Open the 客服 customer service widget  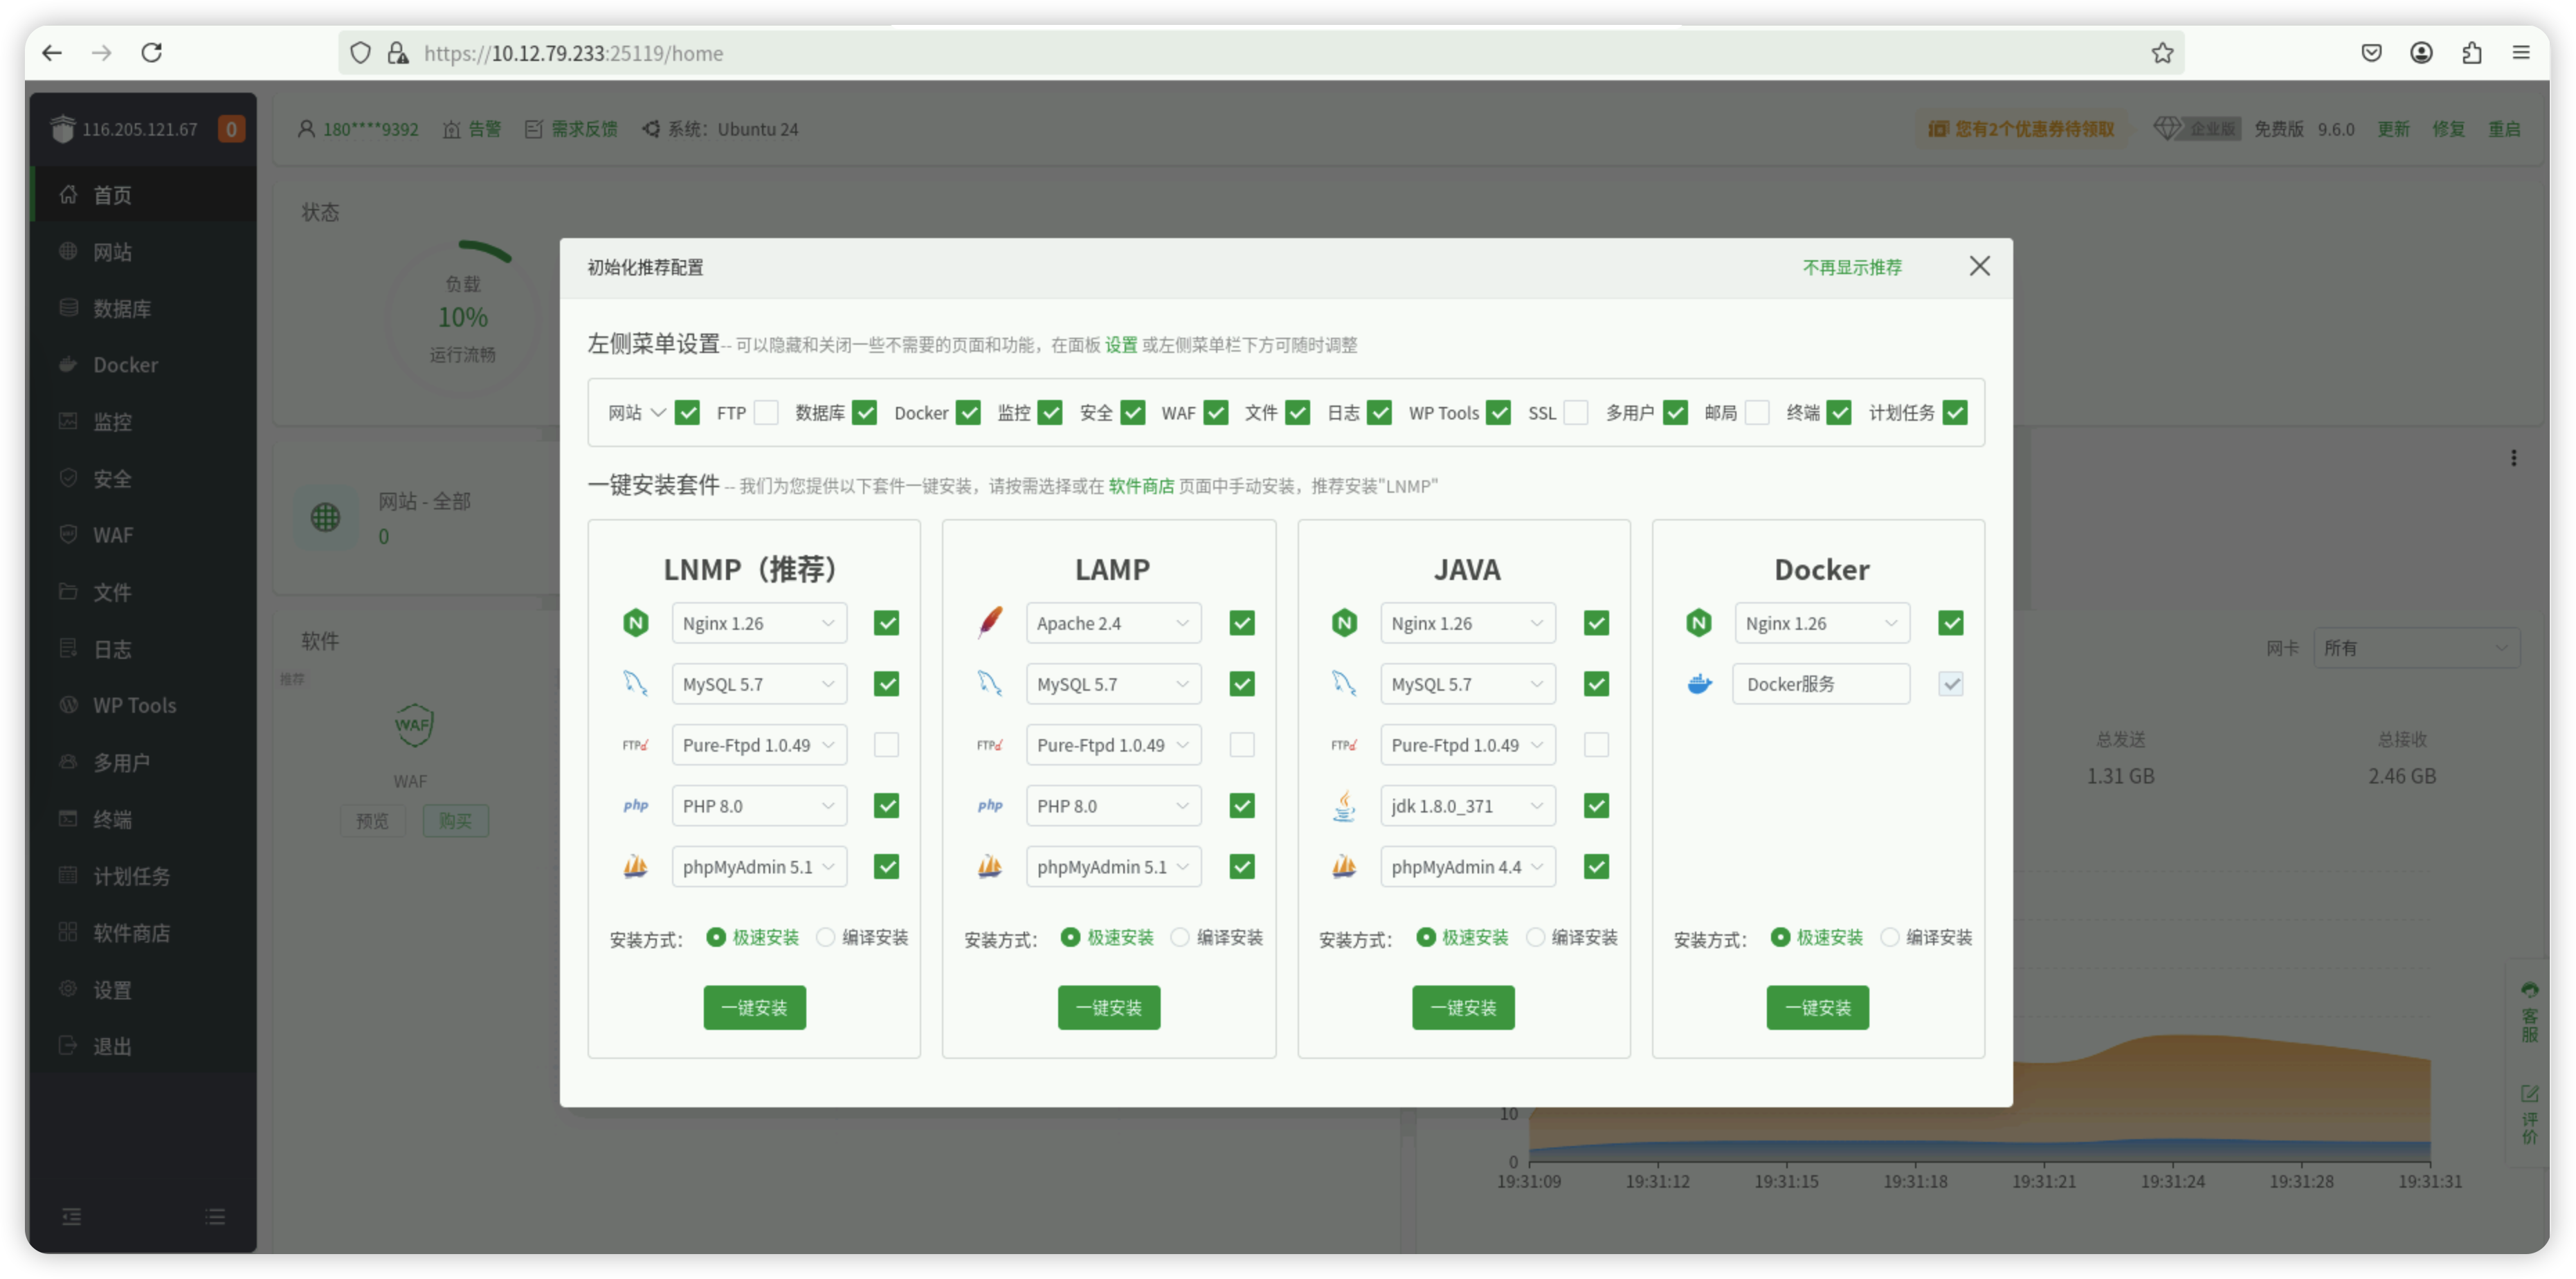[x=2529, y=1012]
